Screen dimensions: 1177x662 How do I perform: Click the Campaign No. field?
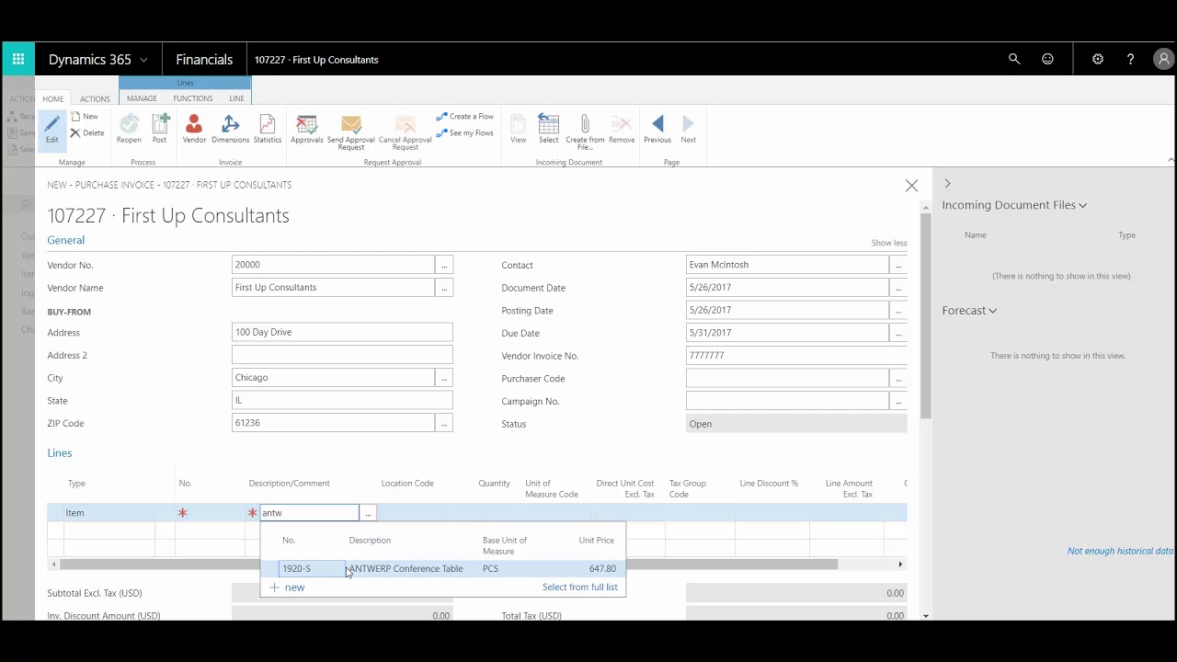[x=787, y=401]
